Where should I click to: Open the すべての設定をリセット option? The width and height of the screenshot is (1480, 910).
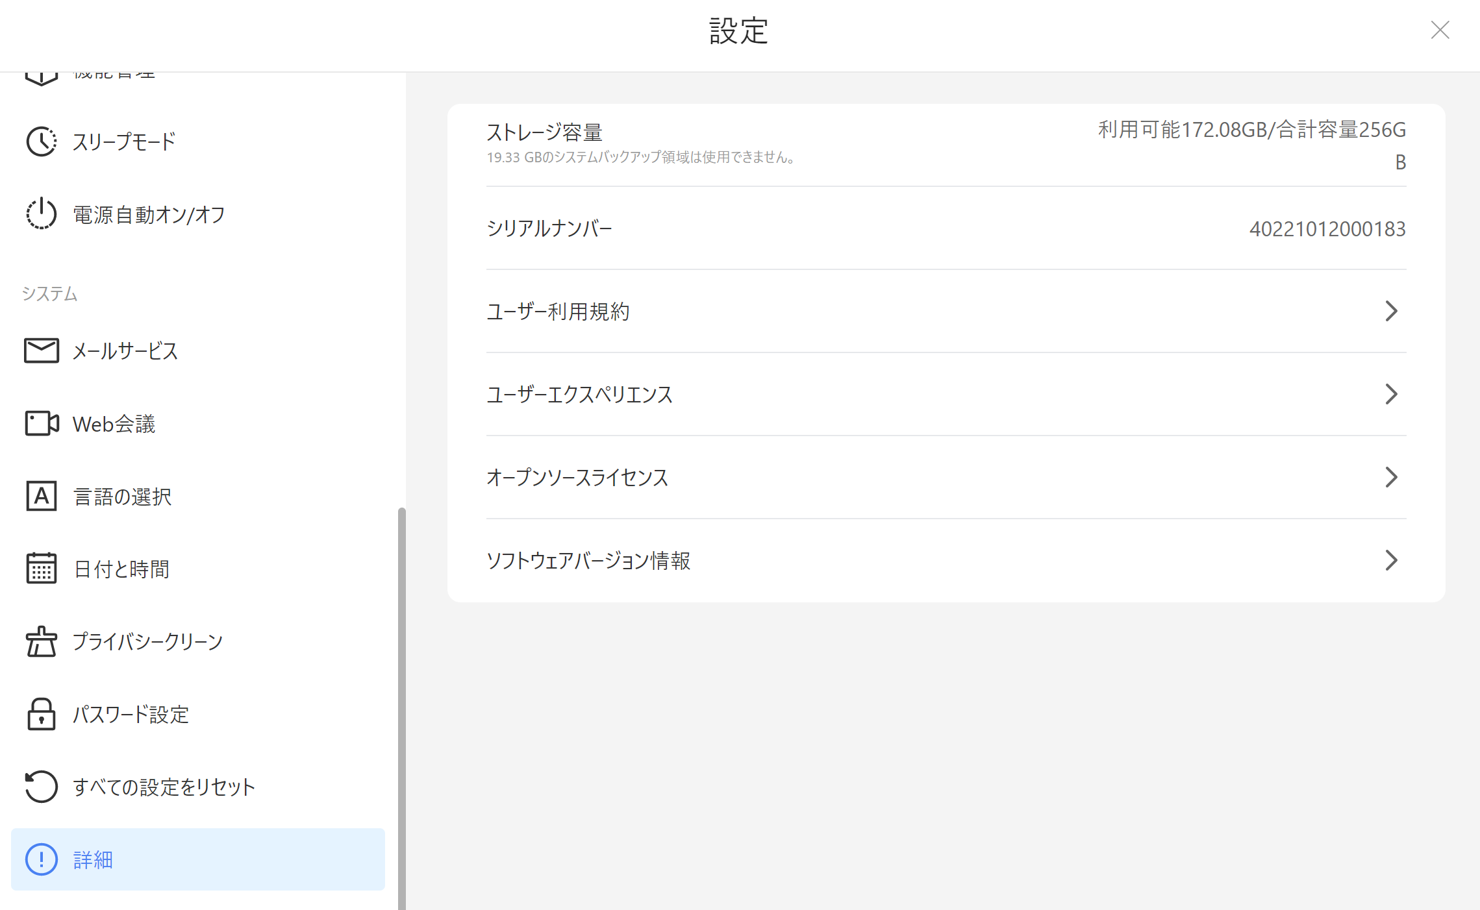click(164, 787)
